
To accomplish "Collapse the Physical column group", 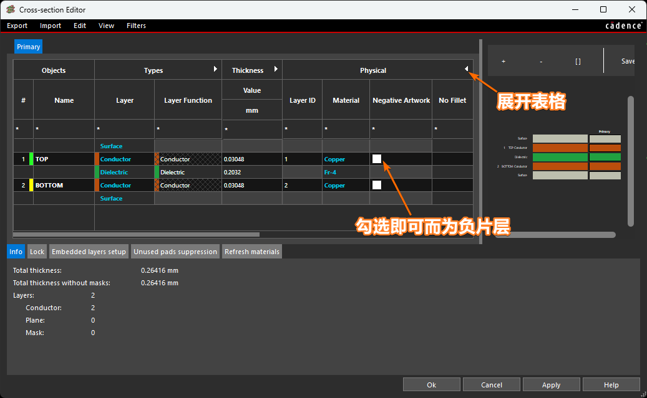I will [466, 69].
